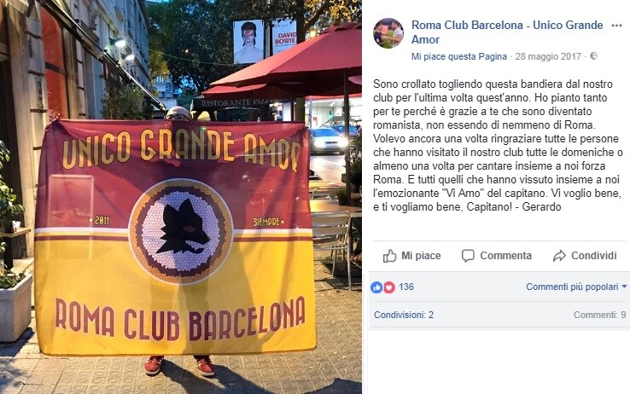Click the dropdown arrow beside Commenti più popolari
This screenshot has width=630, height=394.
[x=624, y=287]
